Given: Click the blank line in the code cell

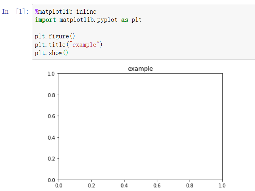Looking at the screenshot, I should pyautogui.click(x=143, y=28).
